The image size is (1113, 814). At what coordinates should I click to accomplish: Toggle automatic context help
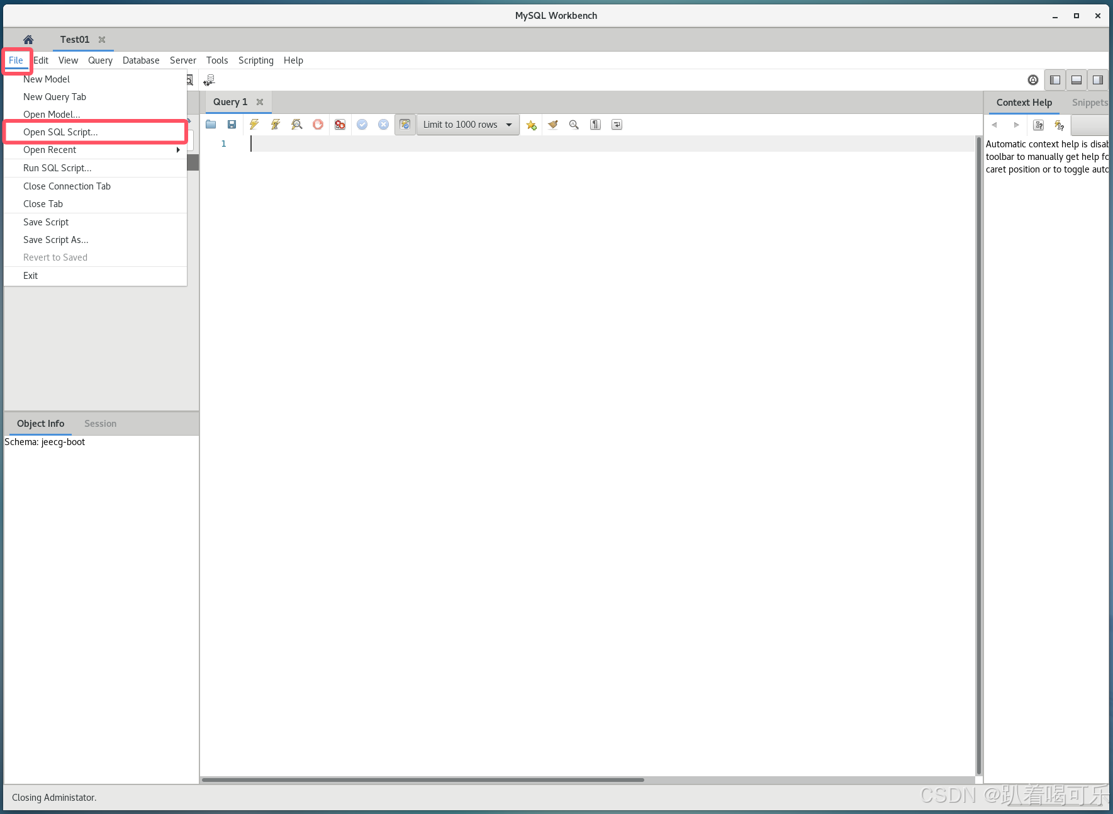click(1060, 125)
